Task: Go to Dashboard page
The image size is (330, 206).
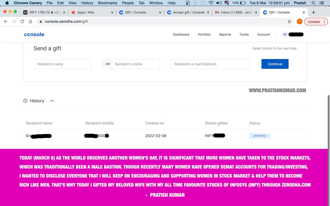Action: tap(181, 34)
